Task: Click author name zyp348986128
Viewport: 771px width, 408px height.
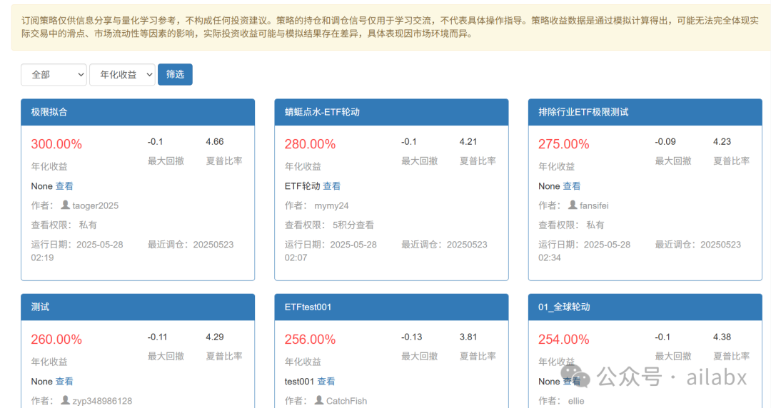Action: click(x=102, y=401)
